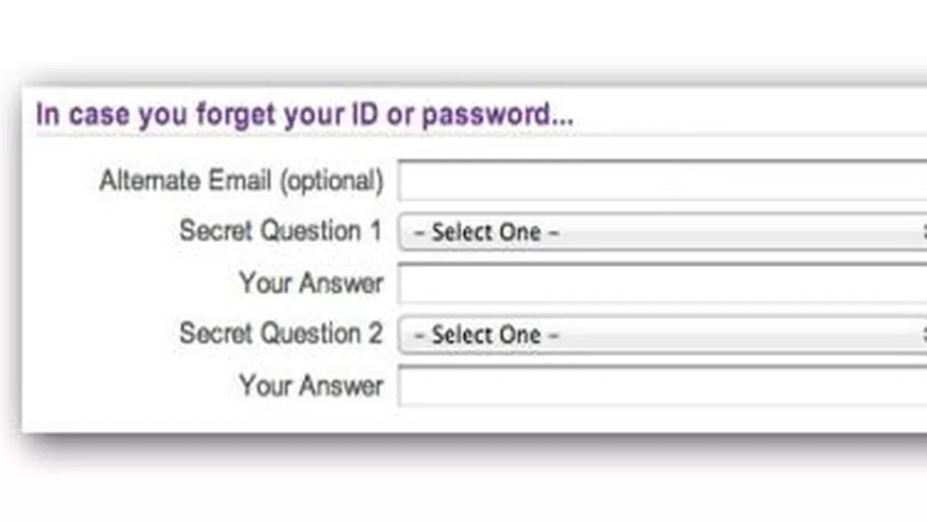Click the Secret Question 1 dropdown arrow

[923, 233]
